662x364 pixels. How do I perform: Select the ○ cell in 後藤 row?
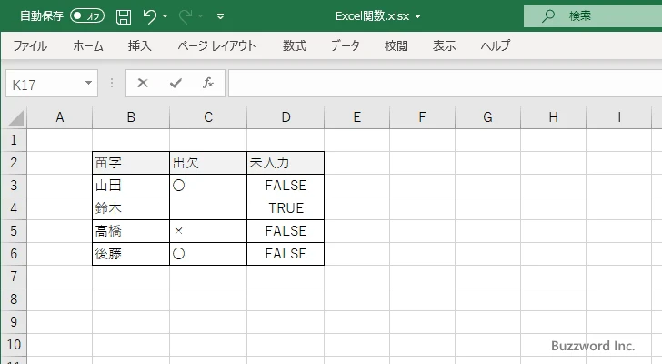(x=208, y=254)
